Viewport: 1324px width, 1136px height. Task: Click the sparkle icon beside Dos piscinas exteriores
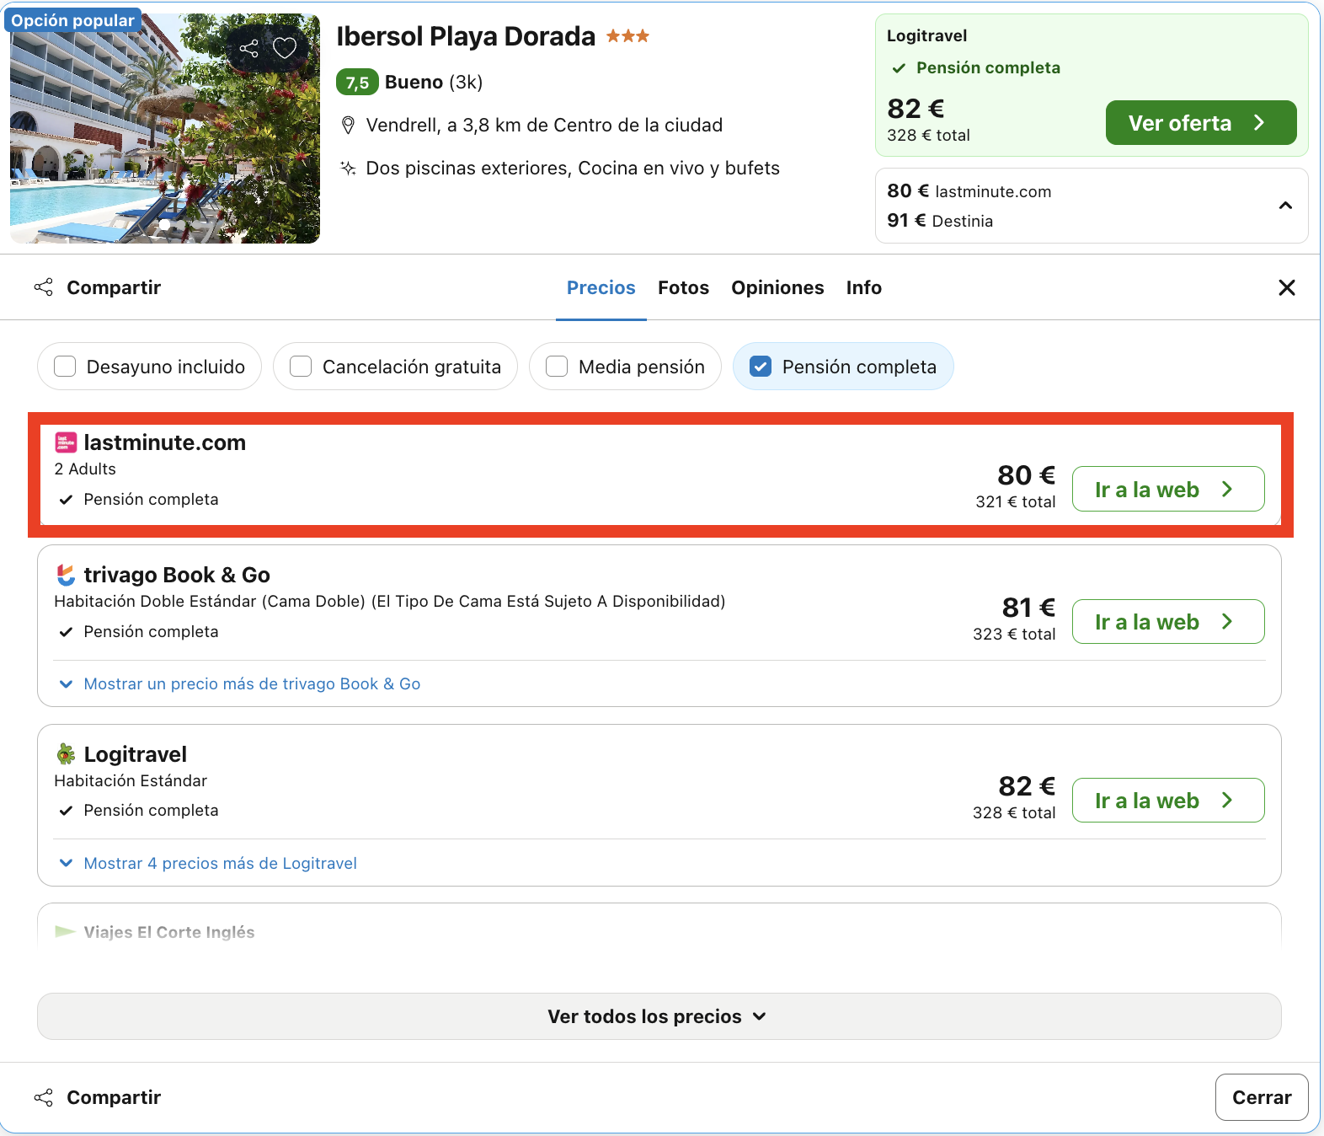click(x=348, y=168)
